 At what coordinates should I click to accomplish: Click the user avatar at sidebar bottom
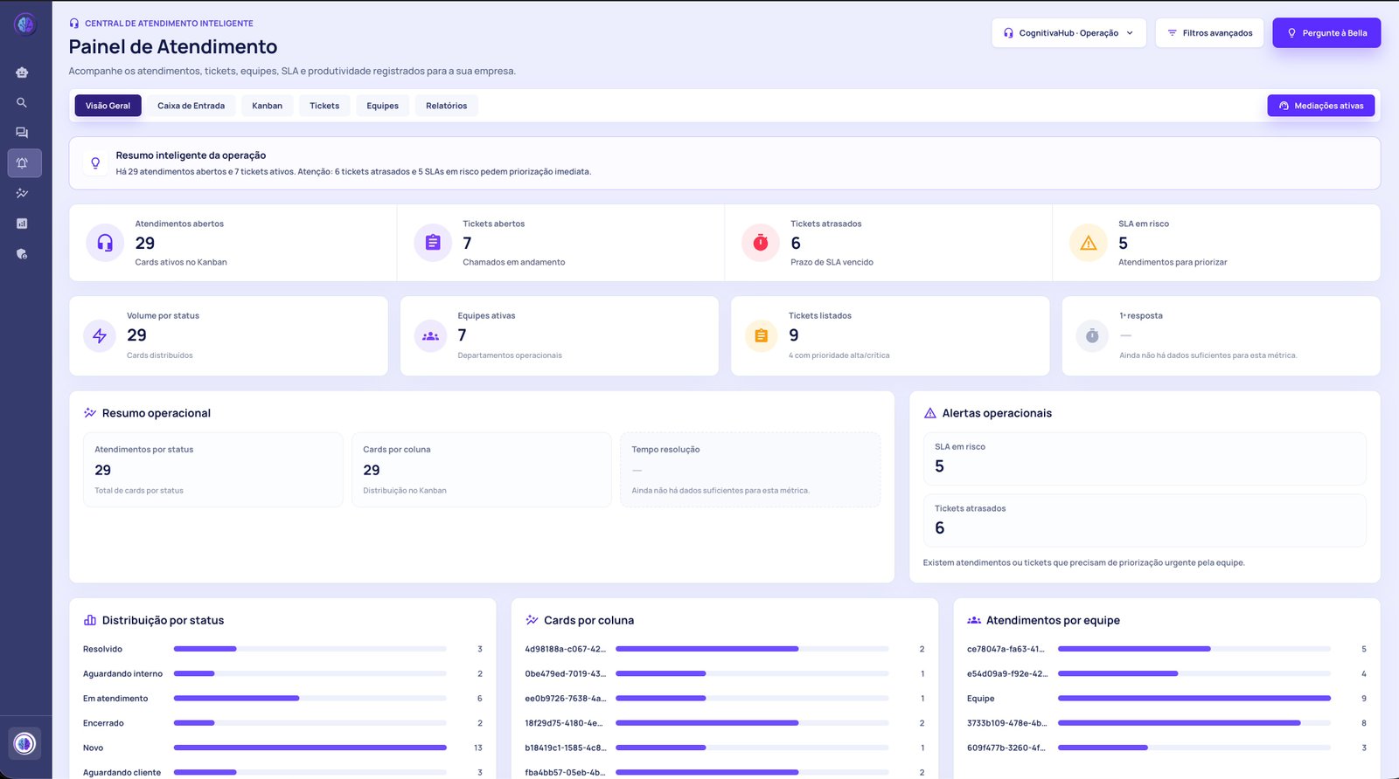[x=24, y=743]
